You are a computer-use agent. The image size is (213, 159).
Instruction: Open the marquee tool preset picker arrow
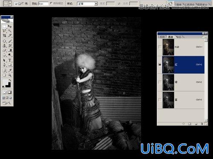click(10, 4)
